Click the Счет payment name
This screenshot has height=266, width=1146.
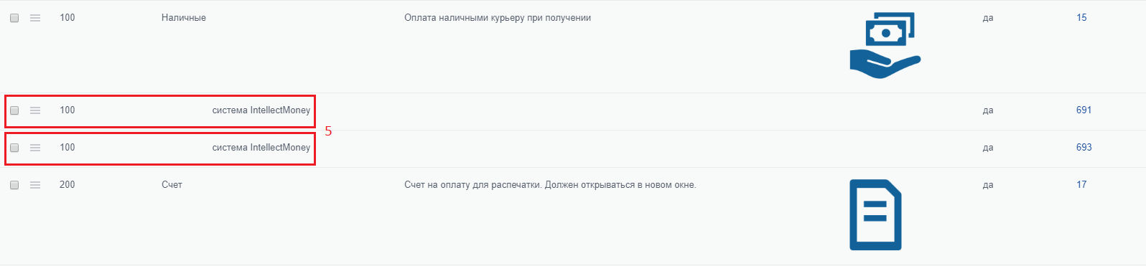click(x=172, y=185)
